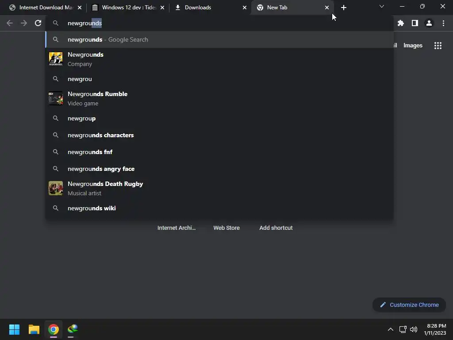Close the Windows 12 dev tab
The width and height of the screenshot is (453, 340).
coord(162,8)
